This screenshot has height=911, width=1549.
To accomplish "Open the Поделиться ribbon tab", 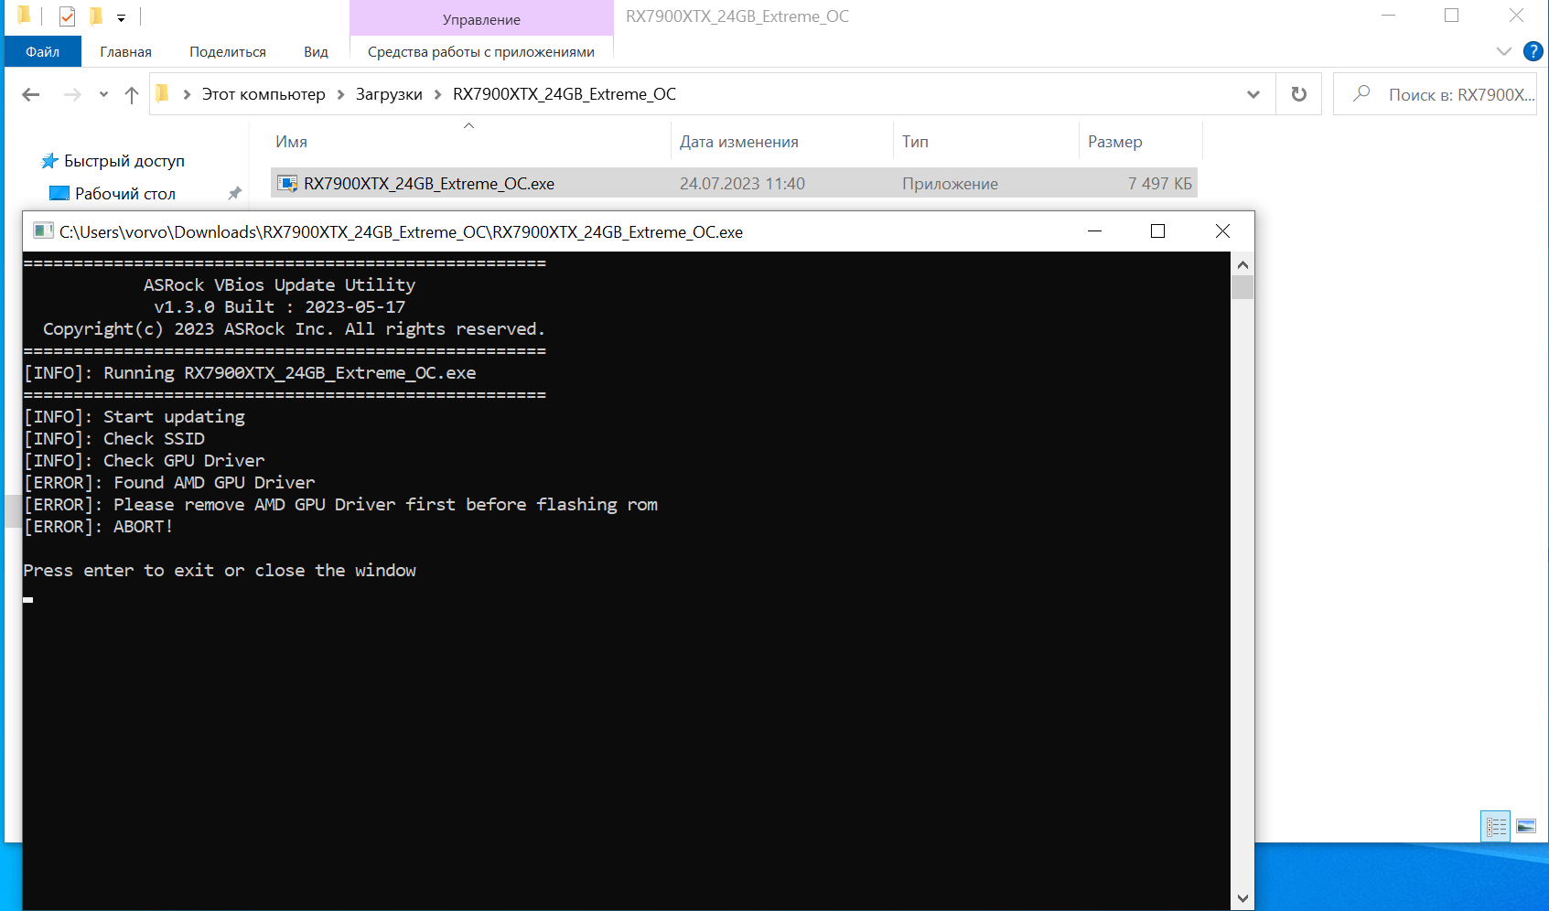I will [x=228, y=51].
